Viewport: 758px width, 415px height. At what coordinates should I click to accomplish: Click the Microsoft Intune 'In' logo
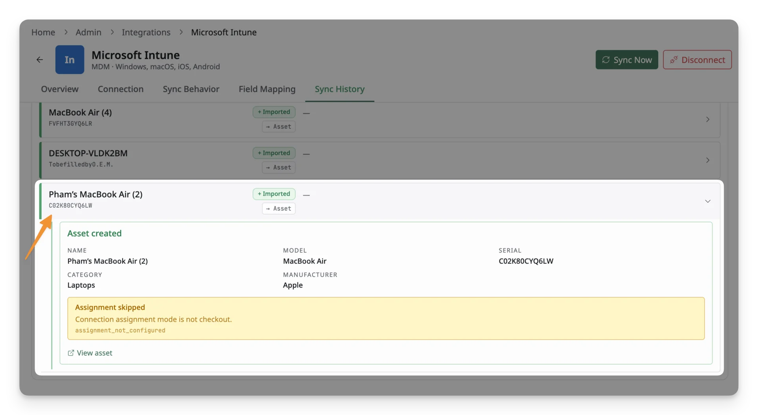pos(69,60)
